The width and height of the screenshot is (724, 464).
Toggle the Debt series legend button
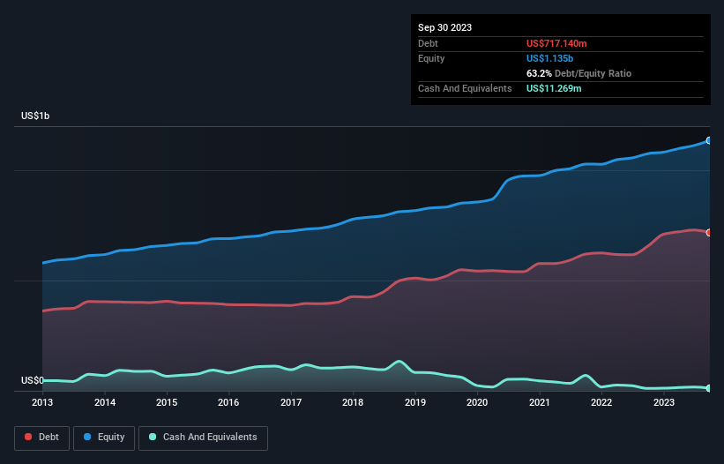point(42,438)
